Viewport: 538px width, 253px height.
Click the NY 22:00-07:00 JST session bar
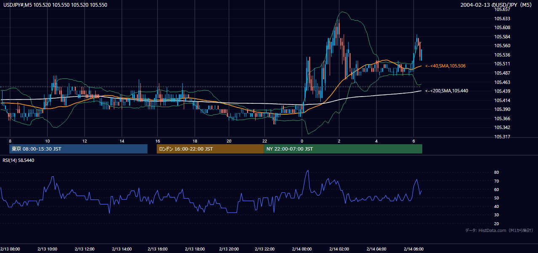343,149
